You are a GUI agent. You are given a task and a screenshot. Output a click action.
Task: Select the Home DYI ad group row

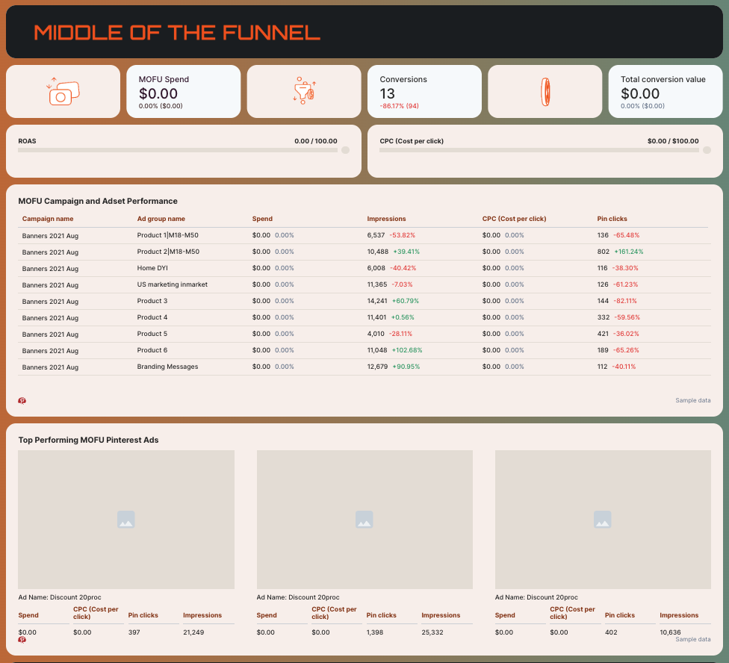pos(152,268)
